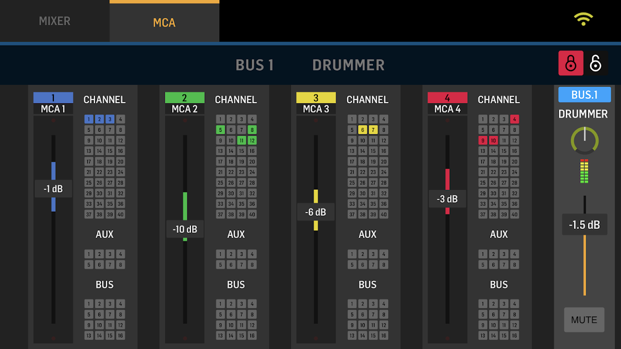Assign channel 24 to MCA 4
Image resolution: width=621 pixels, height=349 pixels.
tap(515, 172)
